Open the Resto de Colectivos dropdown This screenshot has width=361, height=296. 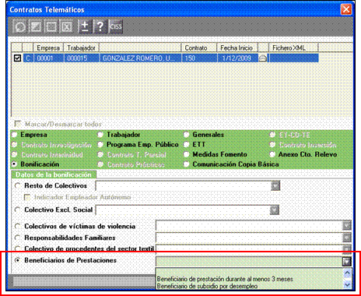click(275, 186)
